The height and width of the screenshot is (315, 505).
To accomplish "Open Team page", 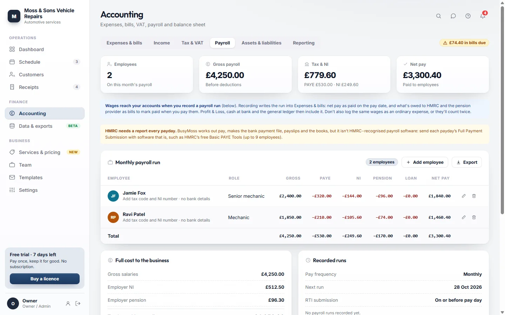I will (45, 165).
